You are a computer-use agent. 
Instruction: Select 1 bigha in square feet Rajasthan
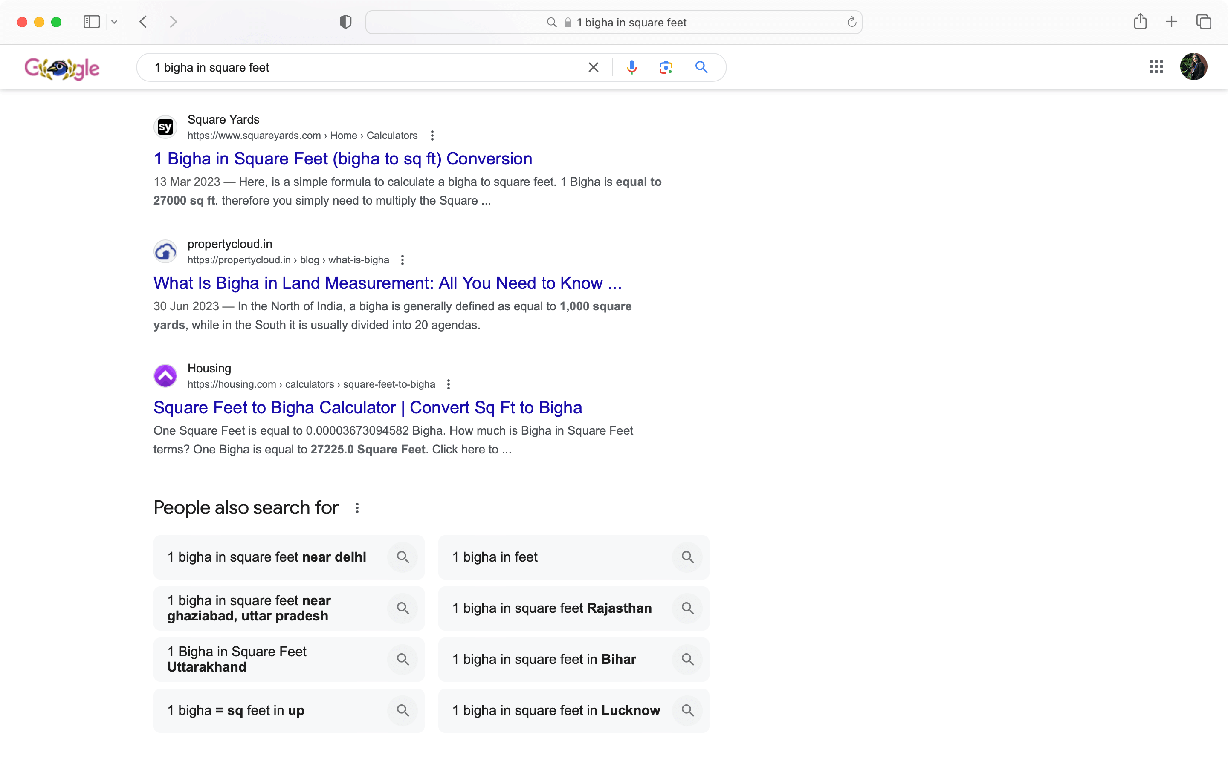[573, 608]
